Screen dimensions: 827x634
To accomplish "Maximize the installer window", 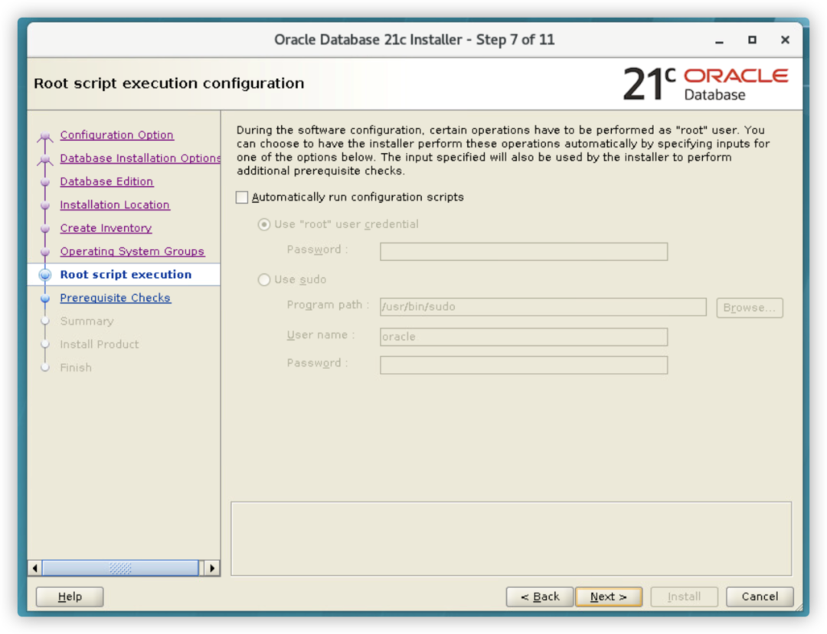I will pyautogui.click(x=752, y=40).
